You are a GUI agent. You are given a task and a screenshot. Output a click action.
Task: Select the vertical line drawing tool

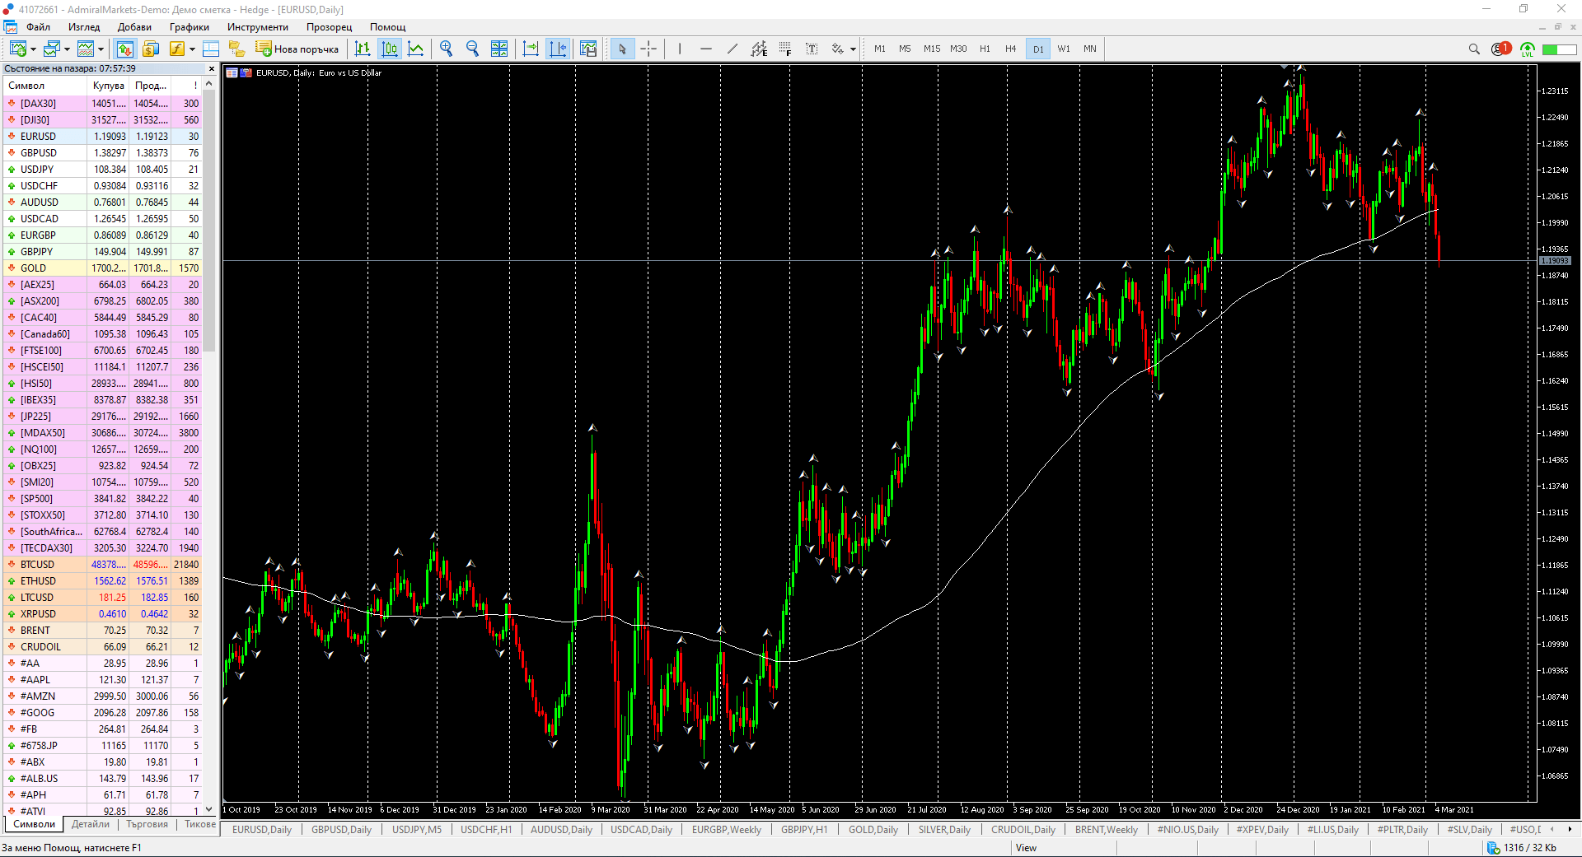[680, 49]
